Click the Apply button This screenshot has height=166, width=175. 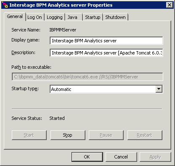[x=155, y=157]
